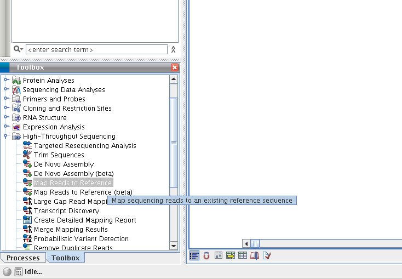The image size is (402, 279).
Task: Select highlighted Map Reads to Reference
Action: 73,183
